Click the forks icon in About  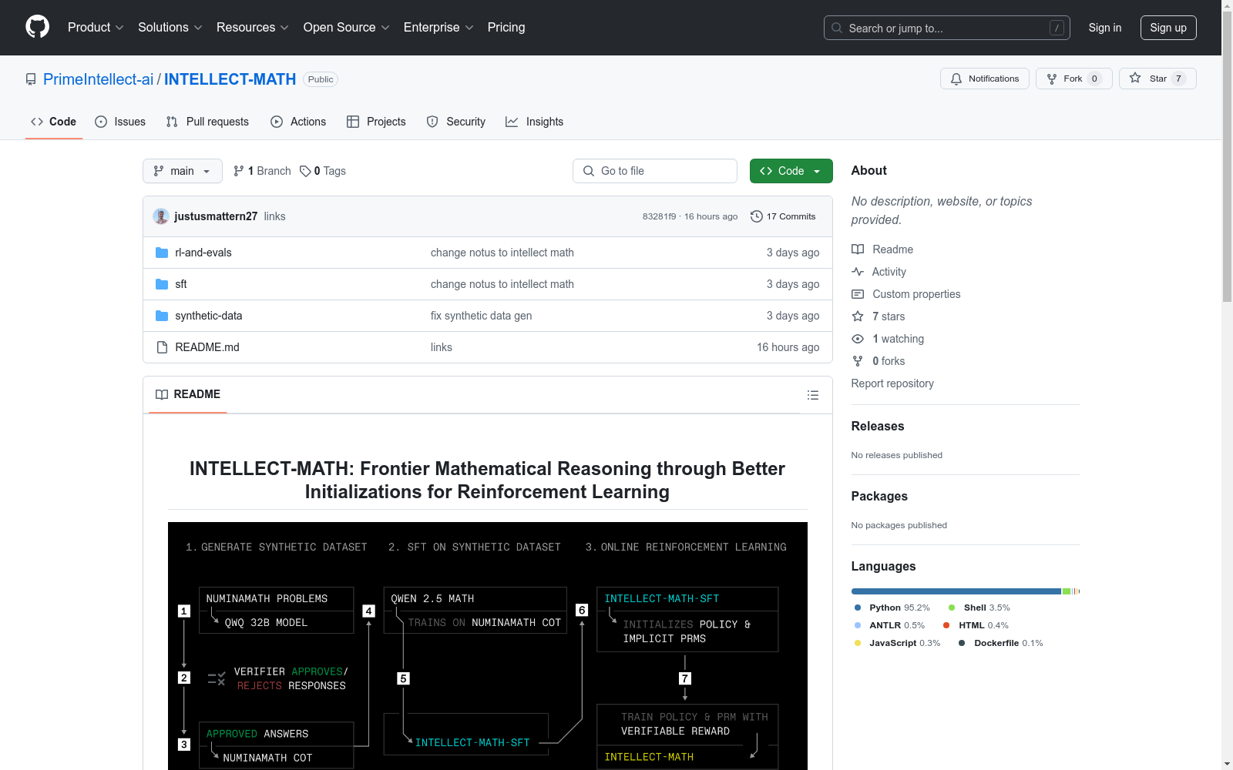[858, 361]
